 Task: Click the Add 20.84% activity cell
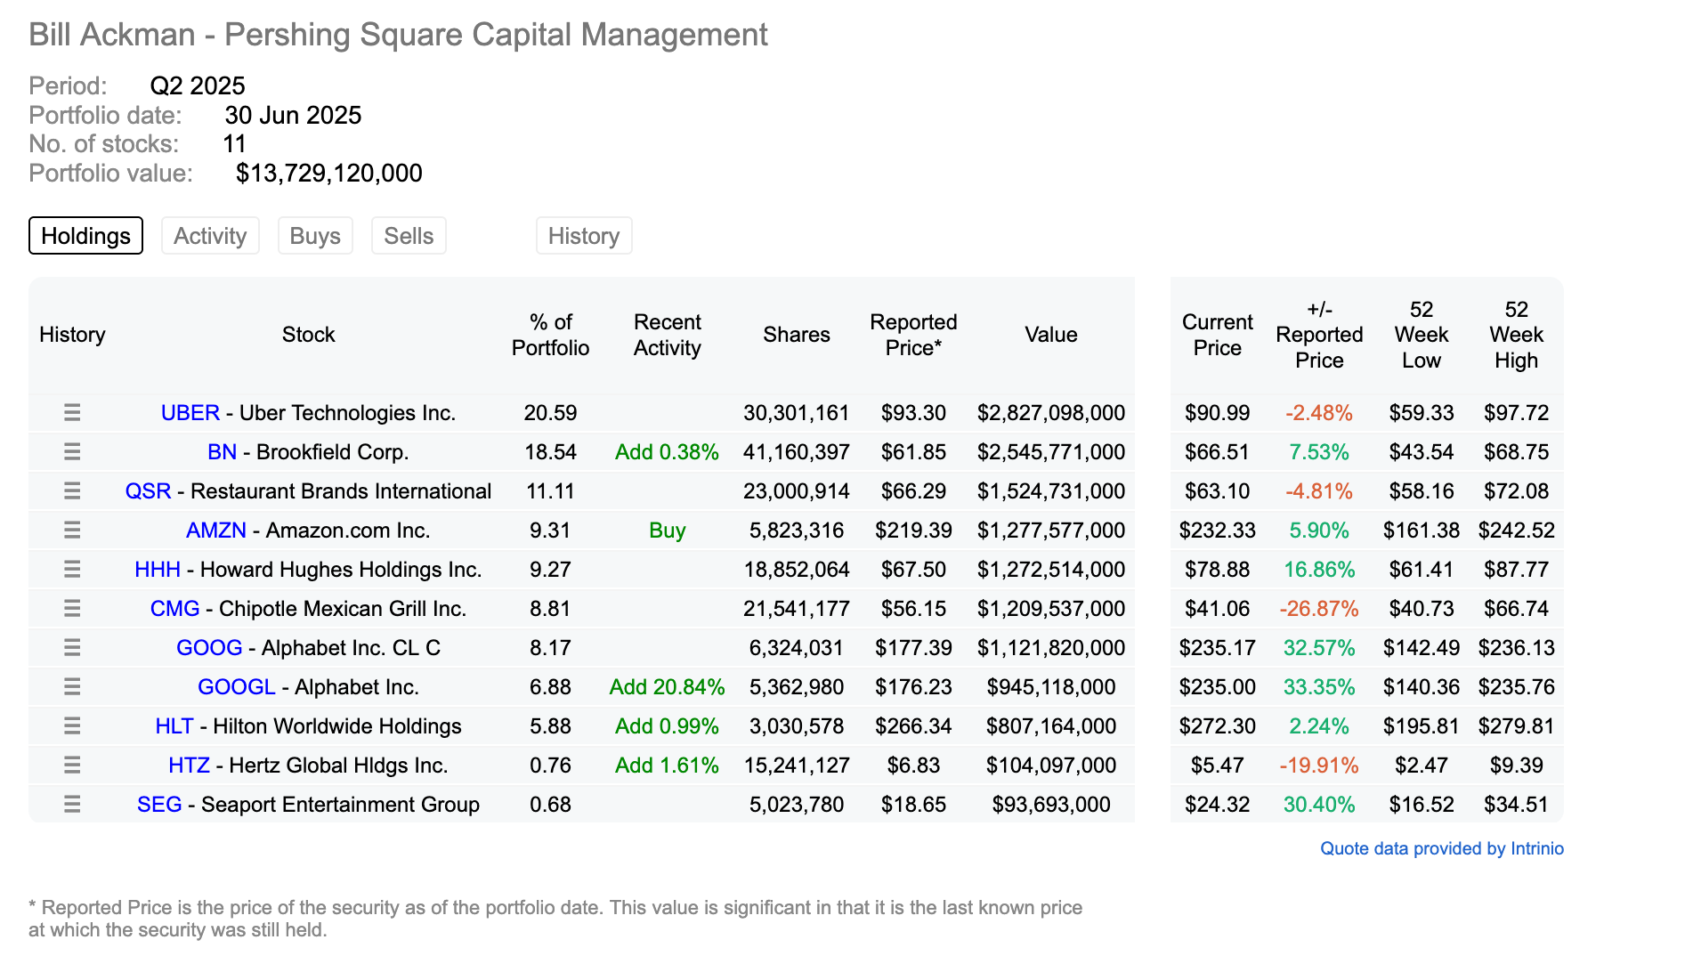[x=668, y=687]
